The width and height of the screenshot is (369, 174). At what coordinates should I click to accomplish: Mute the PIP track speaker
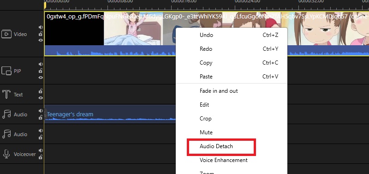(41, 64)
